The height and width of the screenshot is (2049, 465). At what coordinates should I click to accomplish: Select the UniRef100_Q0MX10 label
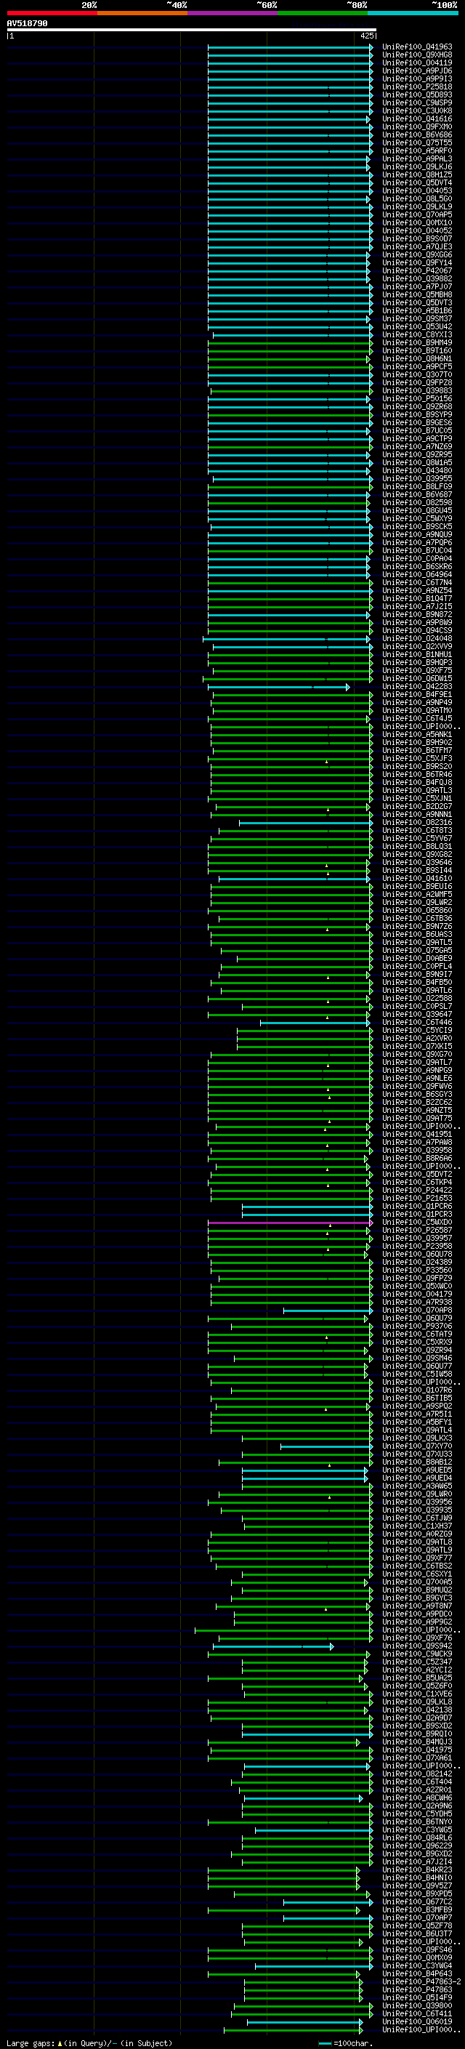417,222
